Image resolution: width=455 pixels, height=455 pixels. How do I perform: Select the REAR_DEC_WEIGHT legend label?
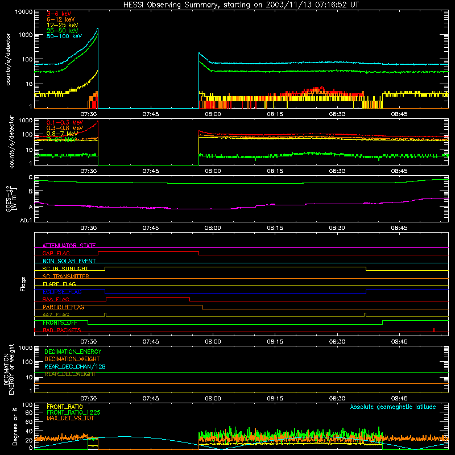coord(69,374)
